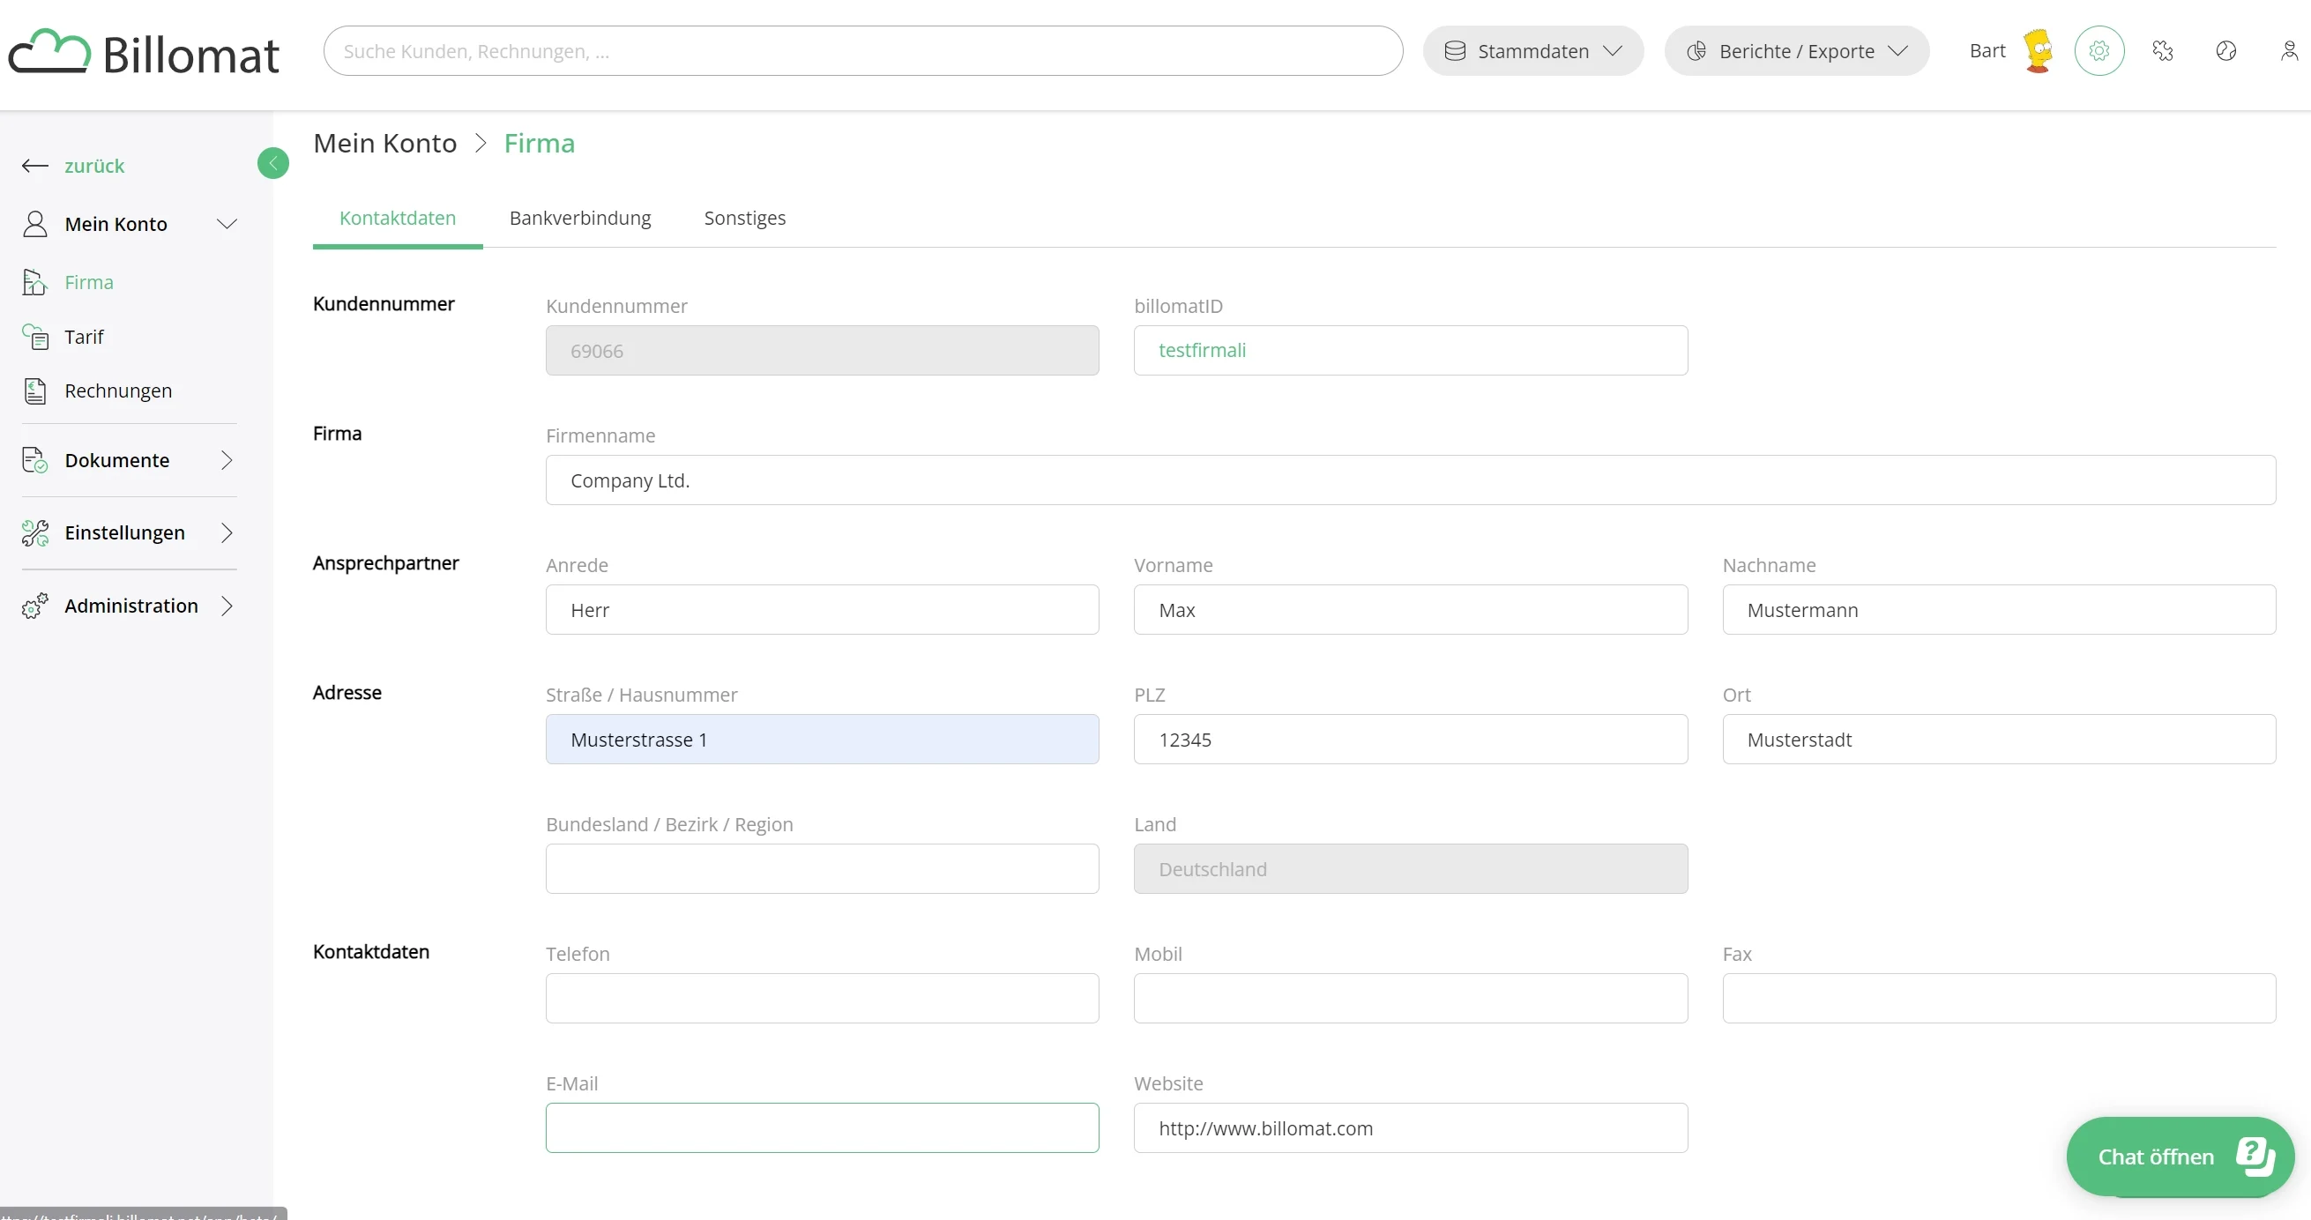Click the help lifebuoy icon in header
2311x1220 pixels.
(2225, 51)
